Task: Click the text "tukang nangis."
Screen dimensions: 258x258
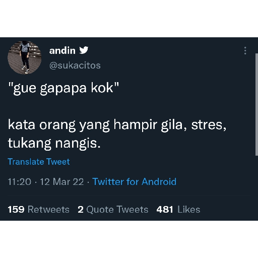Action: 54,144
